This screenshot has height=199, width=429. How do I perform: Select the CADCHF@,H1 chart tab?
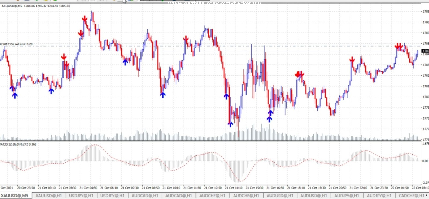tap(411, 196)
